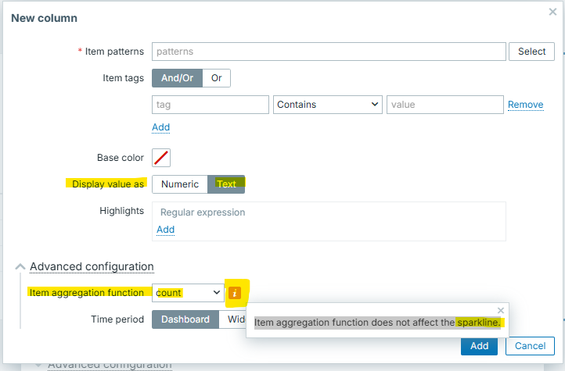Image resolution: width=565 pixels, height=371 pixels.
Task: Add a new highlight regular expression
Action: (x=165, y=230)
